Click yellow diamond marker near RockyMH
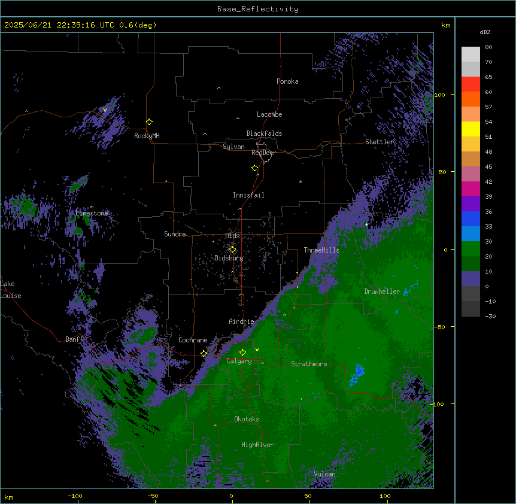516x504 pixels. coord(150,122)
